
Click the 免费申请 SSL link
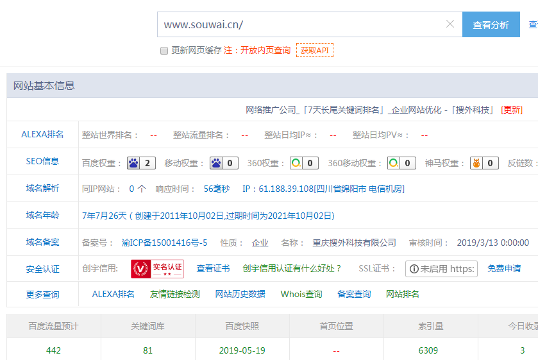pyautogui.click(x=504, y=268)
